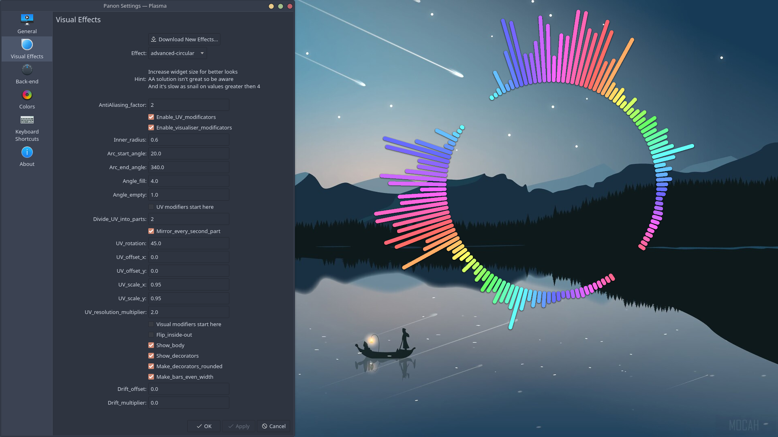Click the UV_offset_x field
Screen dimensions: 778x437
point(189,257)
